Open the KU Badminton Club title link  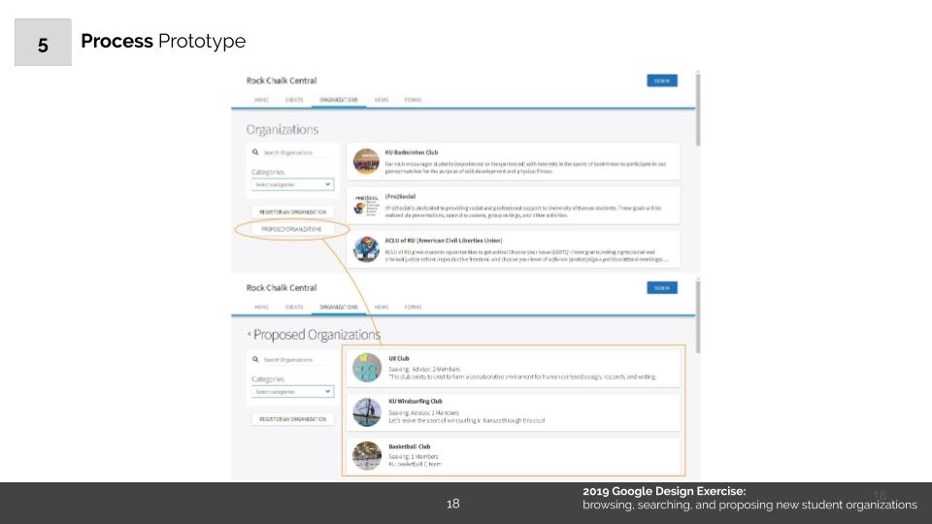coord(412,152)
